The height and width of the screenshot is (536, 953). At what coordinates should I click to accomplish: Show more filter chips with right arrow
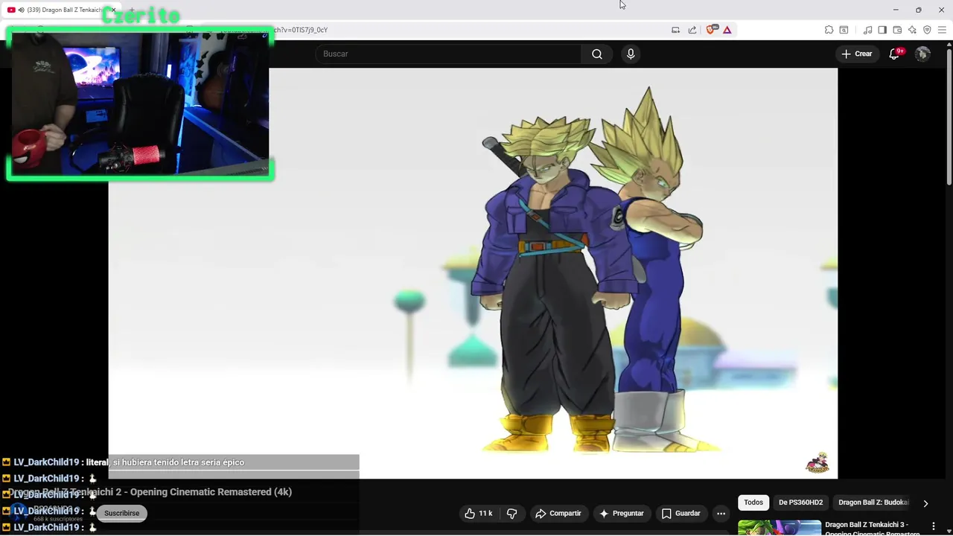(925, 503)
